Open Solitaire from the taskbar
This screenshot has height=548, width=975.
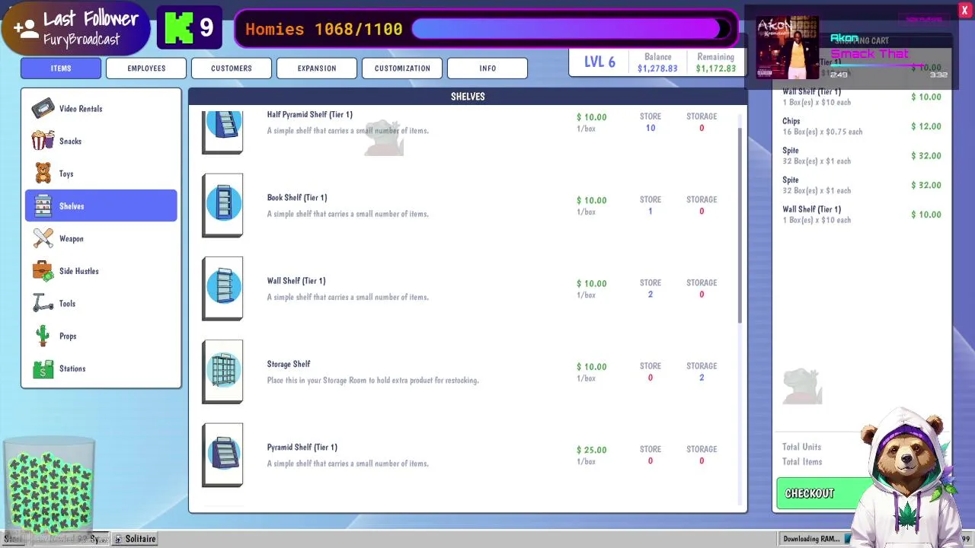136,539
